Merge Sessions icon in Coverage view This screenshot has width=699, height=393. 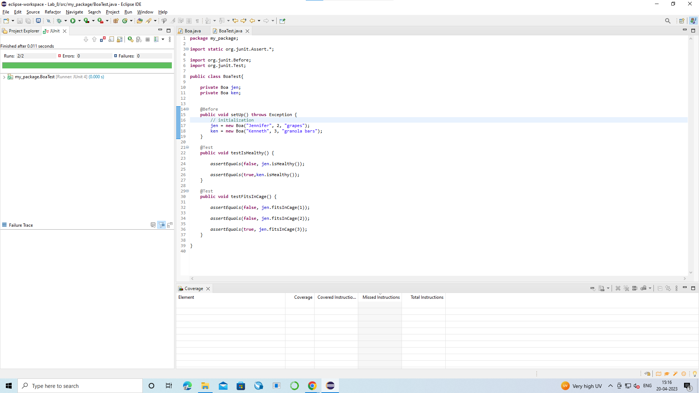click(635, 288)
